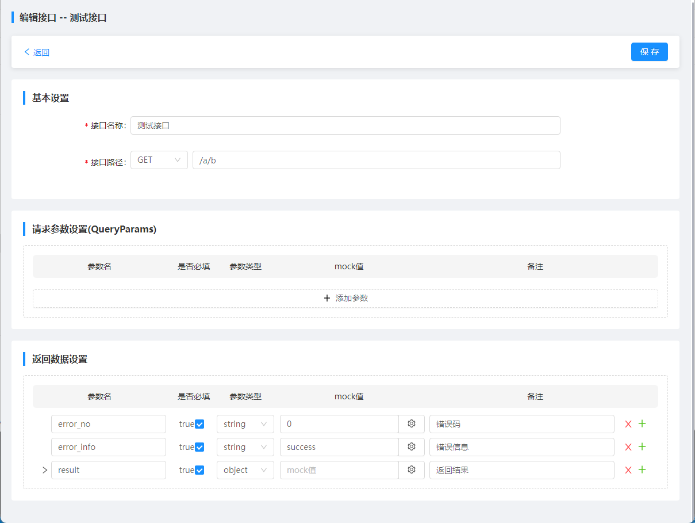695x523 pixels.
Task: Add a row after error_no with green plus
Action: [x=642, y=424]
